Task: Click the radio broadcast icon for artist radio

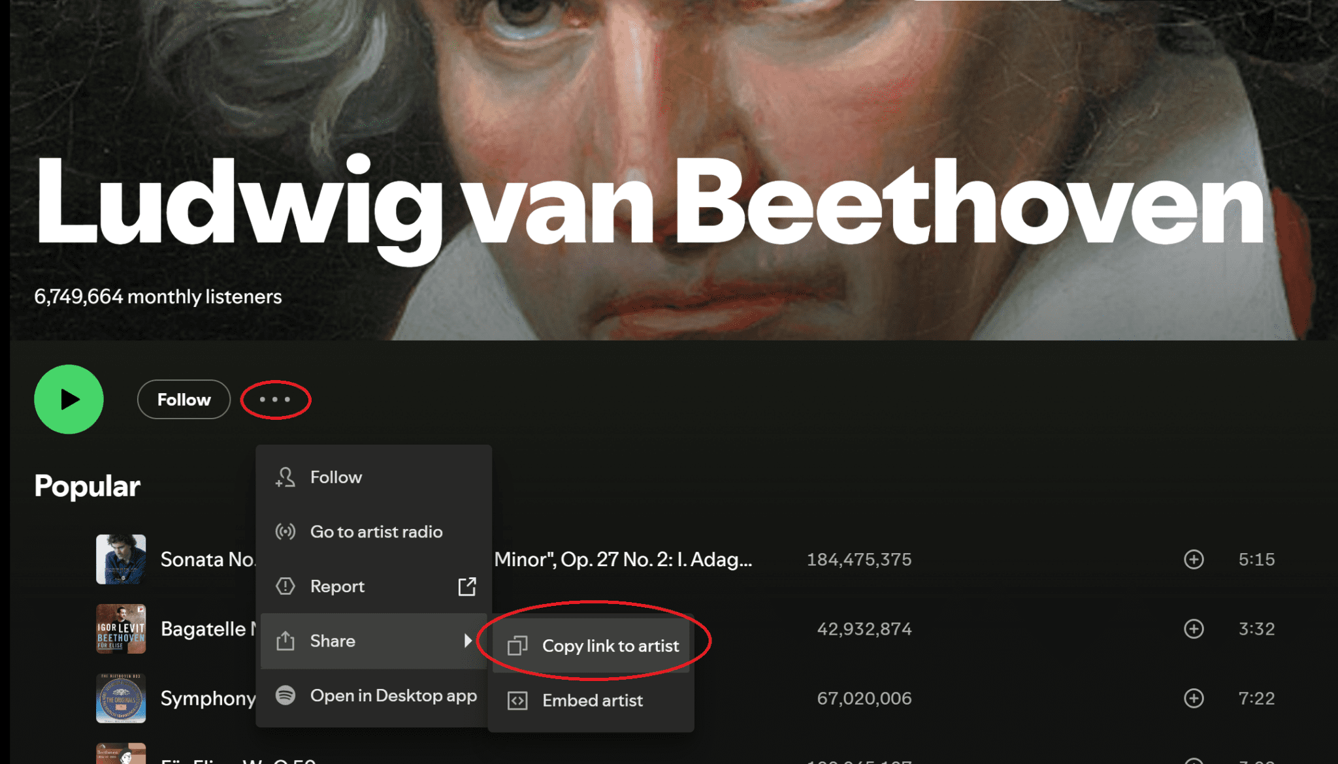Action: point(286,532)
